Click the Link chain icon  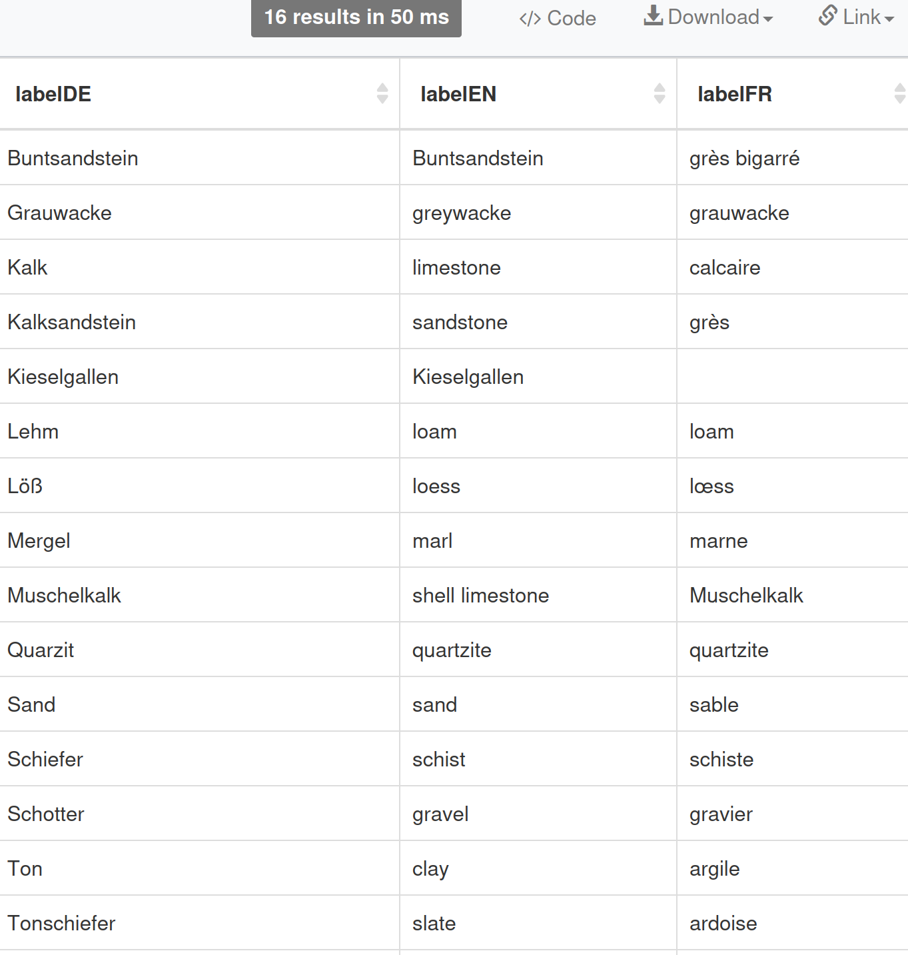pos(827,16)
